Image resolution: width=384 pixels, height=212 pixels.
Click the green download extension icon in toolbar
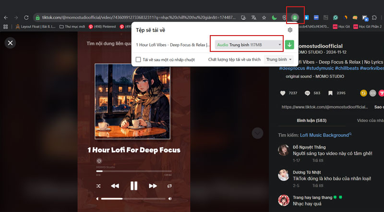295,17
